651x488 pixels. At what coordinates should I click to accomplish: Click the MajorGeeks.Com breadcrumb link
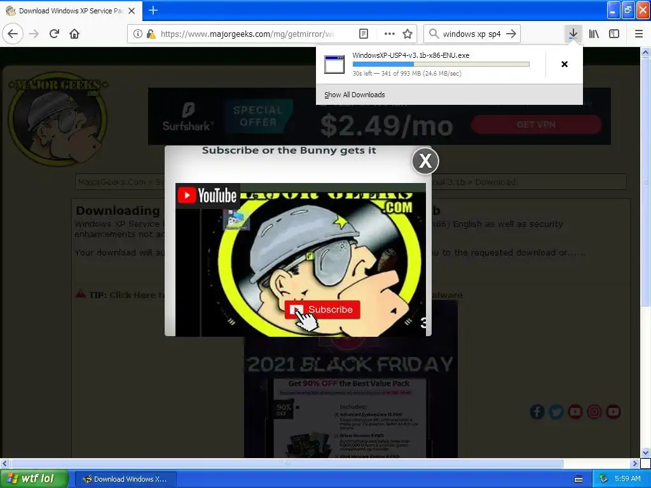(x=112, y=182)
